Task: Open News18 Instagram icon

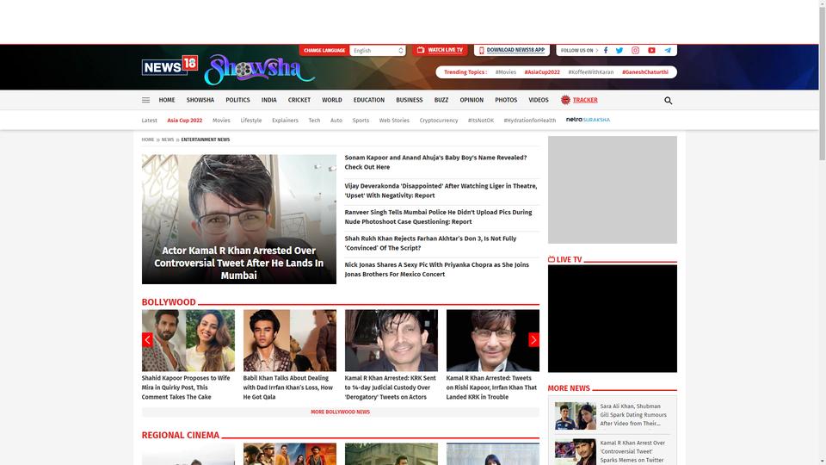Action: (635, 50)
